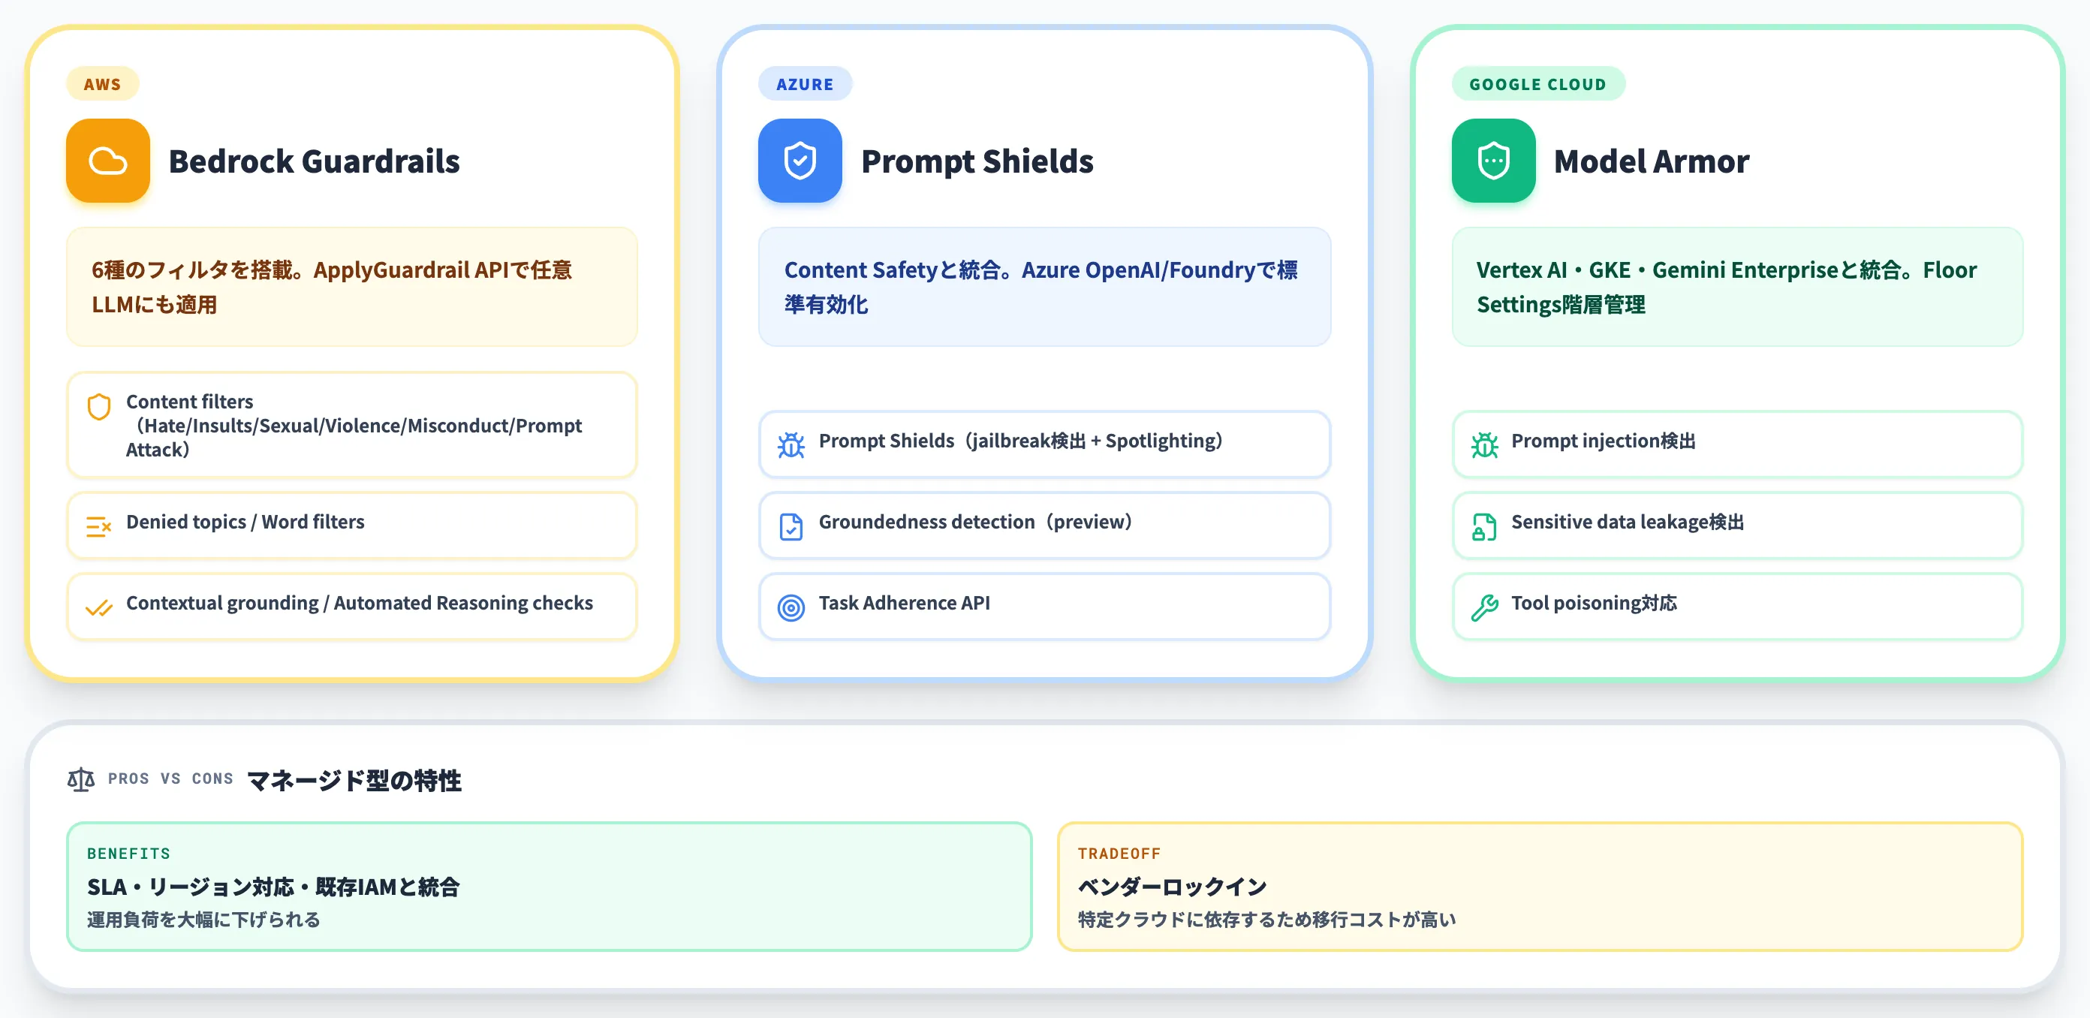
Task: Open the Sensitive data leakage検出 row
Action: pos(1737,526)
